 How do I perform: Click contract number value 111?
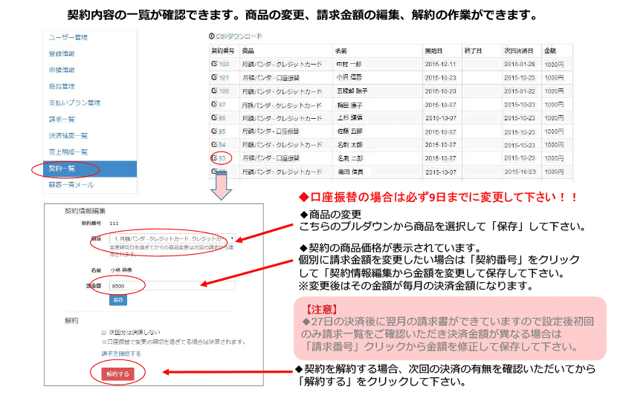[114, 224]
